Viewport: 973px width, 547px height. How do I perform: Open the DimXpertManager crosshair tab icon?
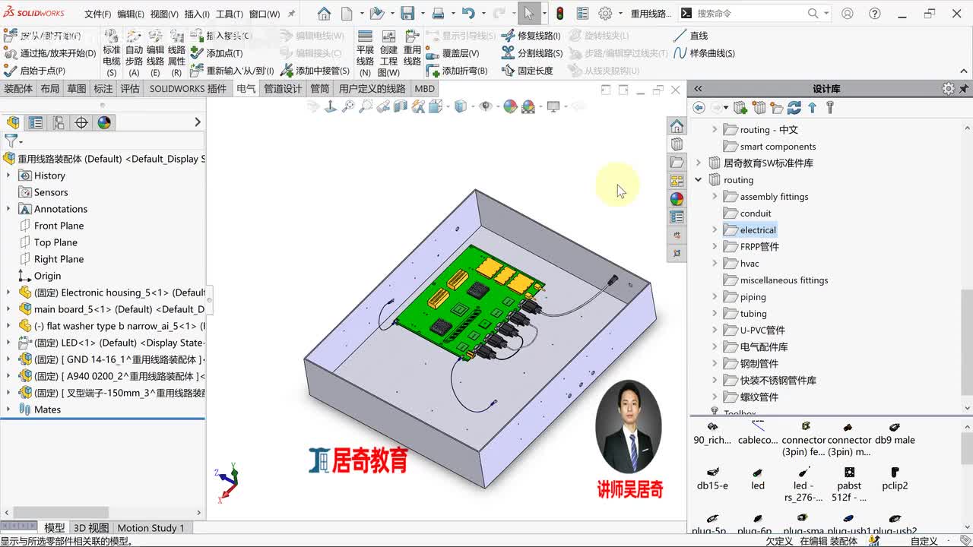[81, 122]
